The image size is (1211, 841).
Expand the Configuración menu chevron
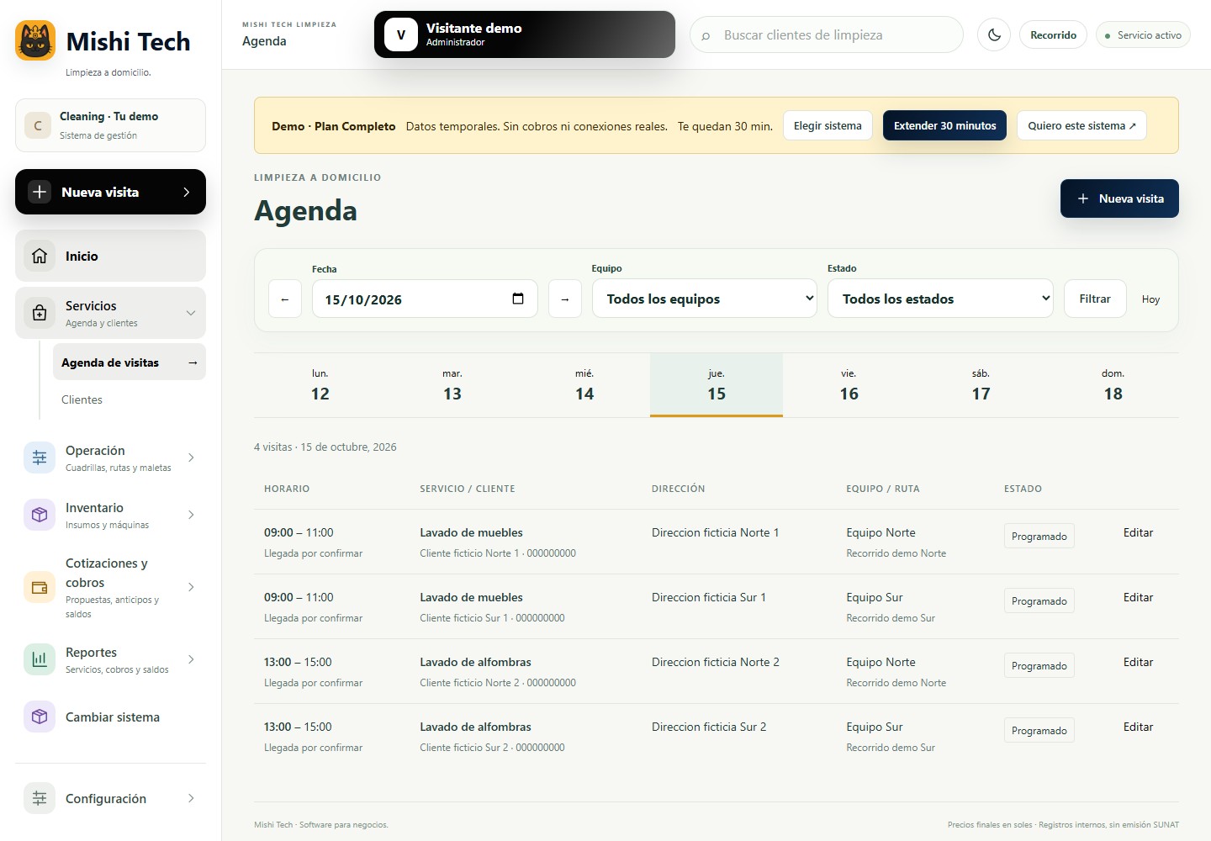tap(191, 798)
